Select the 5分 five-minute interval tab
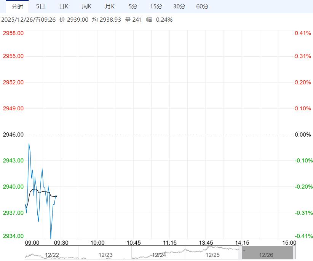This screenshot has width=313, height=261. 133,6
